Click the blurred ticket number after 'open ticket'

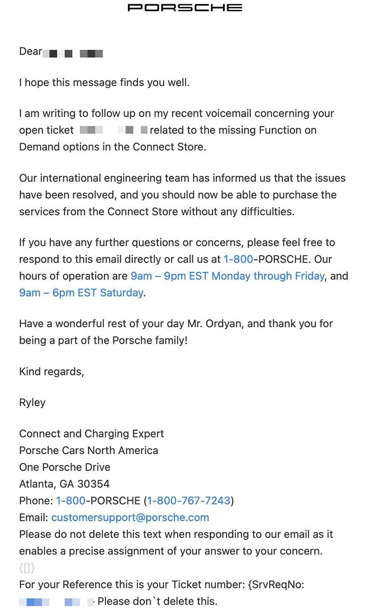point(113,130)
